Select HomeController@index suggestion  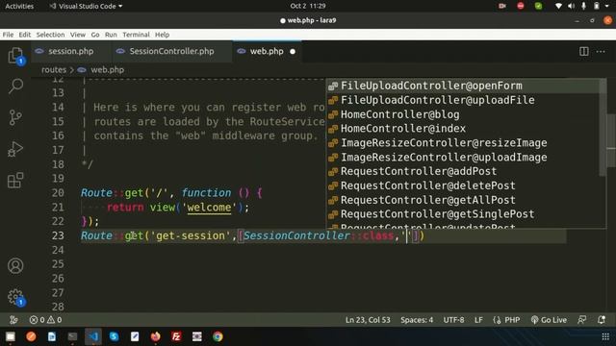pos(463,128)
